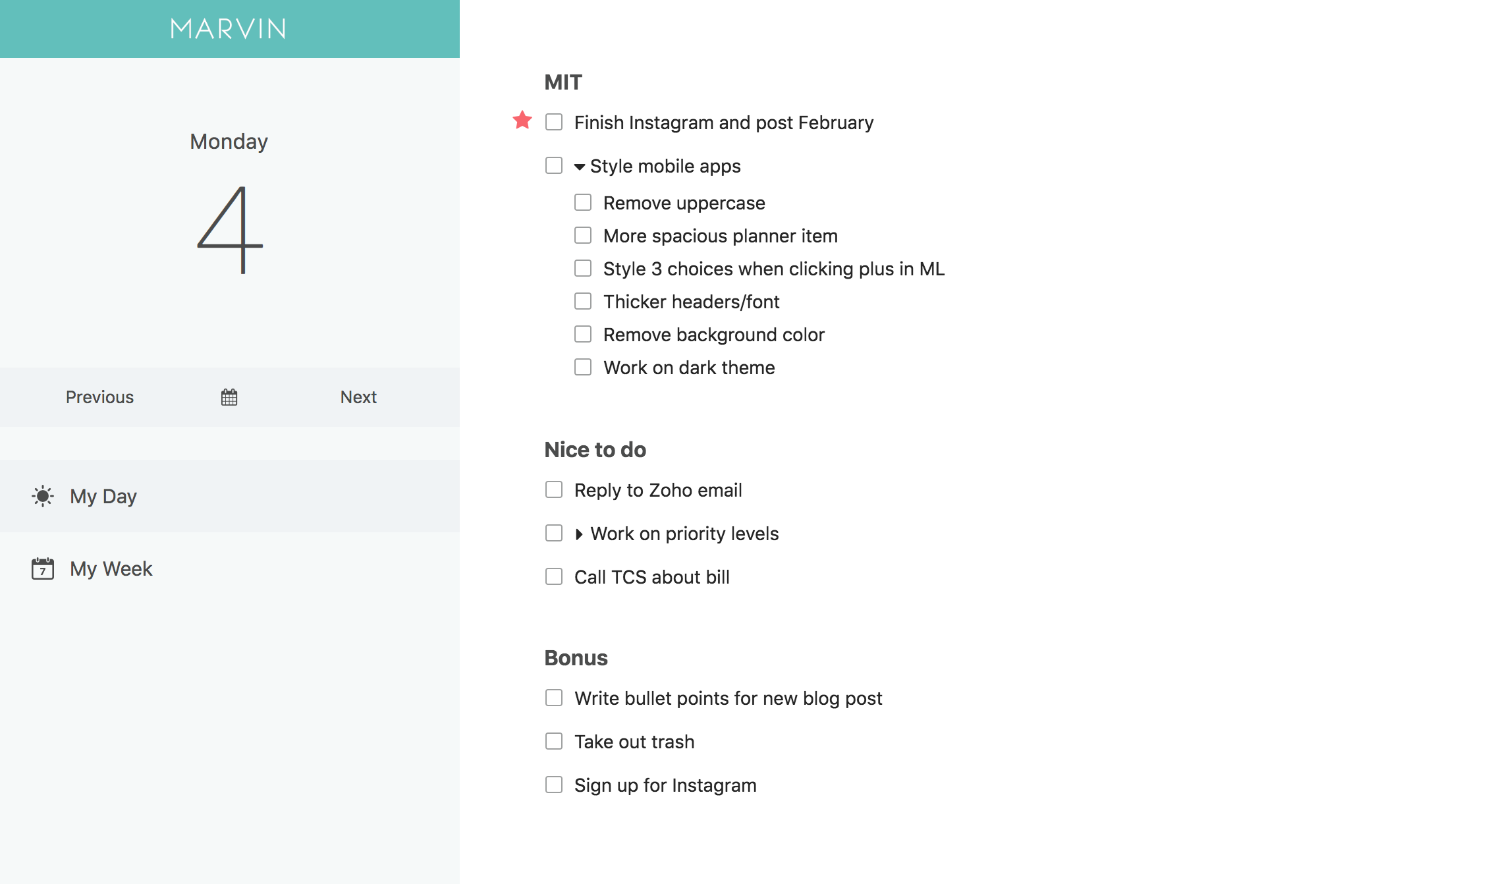Open the calendar date picker icon
1511x884 pixels.
pyautogui.click(x=229, y=397)
